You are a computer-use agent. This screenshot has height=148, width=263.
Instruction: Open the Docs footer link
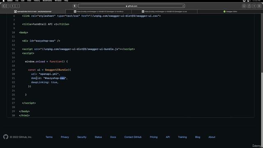113,137
